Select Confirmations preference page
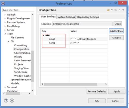This screenshot has width=129, height=108. pyautogui.click(x=22, y=53)
